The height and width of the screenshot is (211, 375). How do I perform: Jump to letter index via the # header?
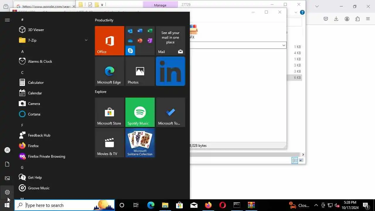(22, 20)
